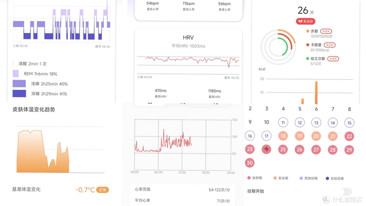Select calendar date 15
The image size is (366, 206).
tap(349, 123)
